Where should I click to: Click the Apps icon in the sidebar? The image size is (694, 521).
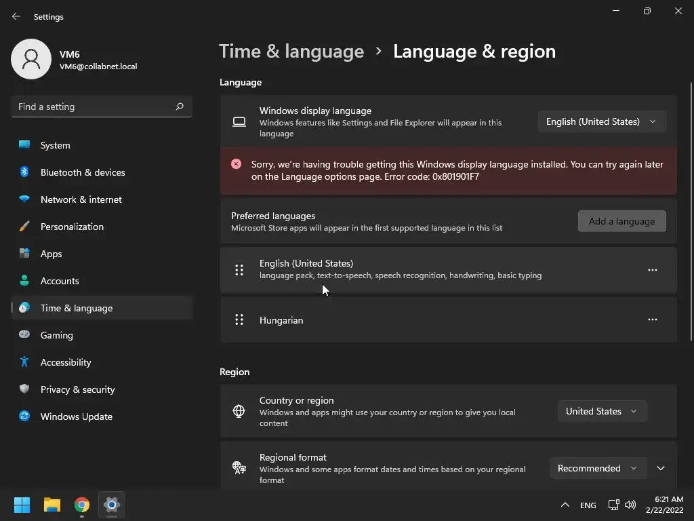click(x=24, y=254)
